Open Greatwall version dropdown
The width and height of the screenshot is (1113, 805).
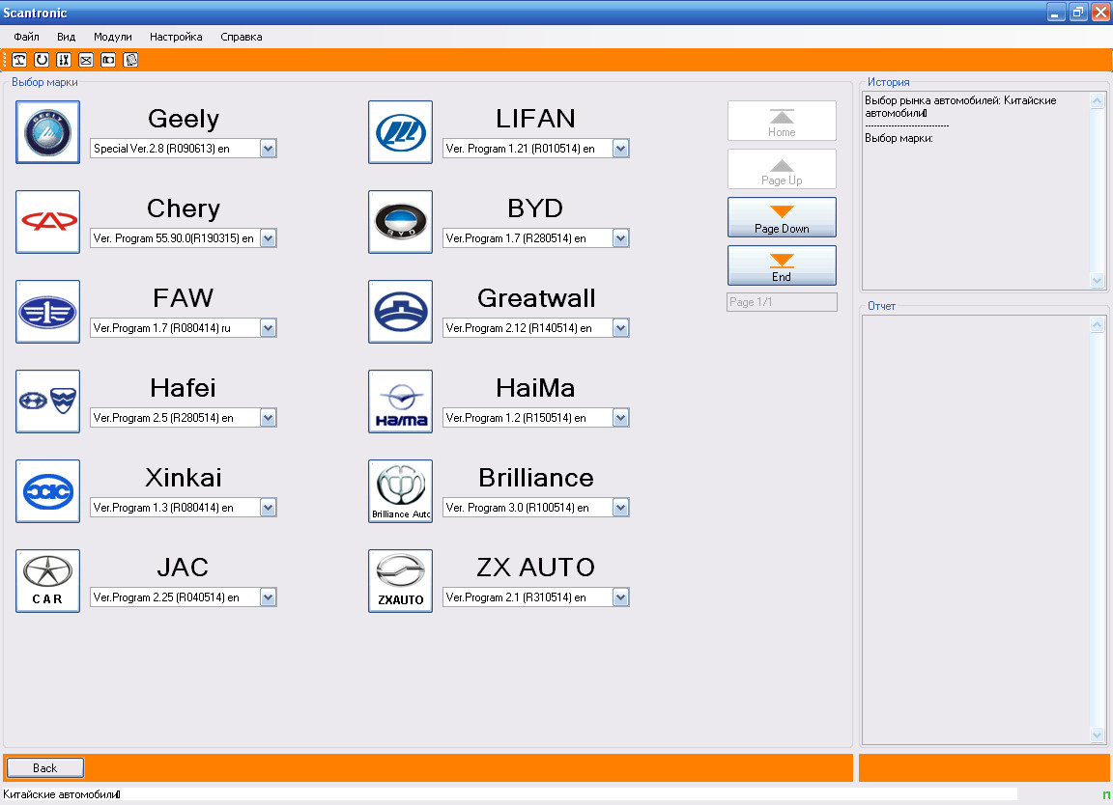(620, 327)
